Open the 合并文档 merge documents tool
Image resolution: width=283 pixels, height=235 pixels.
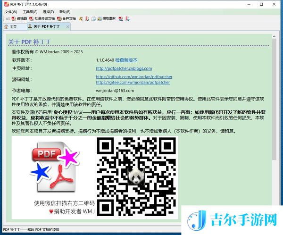[x=67, y=18]
